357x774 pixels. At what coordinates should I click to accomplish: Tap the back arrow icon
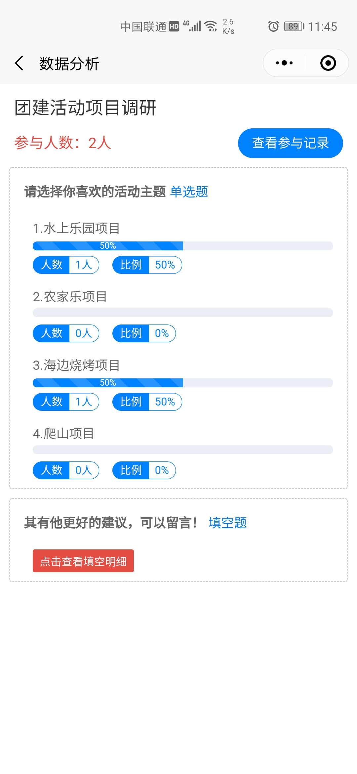click(x=19, y=63)
